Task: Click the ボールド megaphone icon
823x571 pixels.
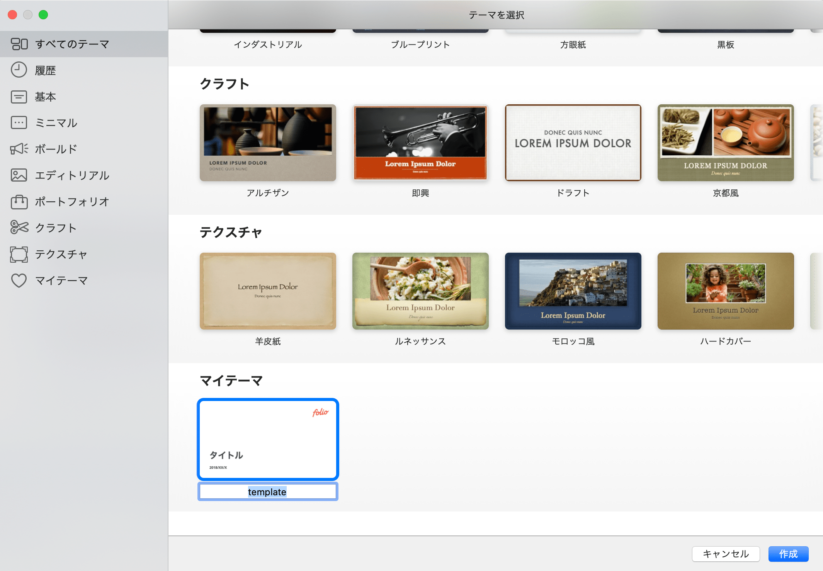Action: (x=19, y=149)
